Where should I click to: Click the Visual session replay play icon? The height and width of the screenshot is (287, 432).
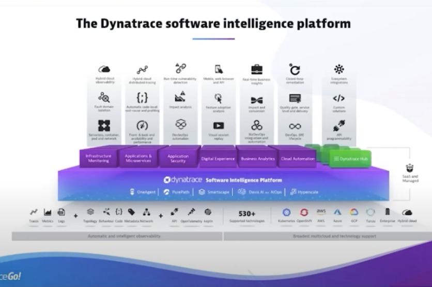219,126
